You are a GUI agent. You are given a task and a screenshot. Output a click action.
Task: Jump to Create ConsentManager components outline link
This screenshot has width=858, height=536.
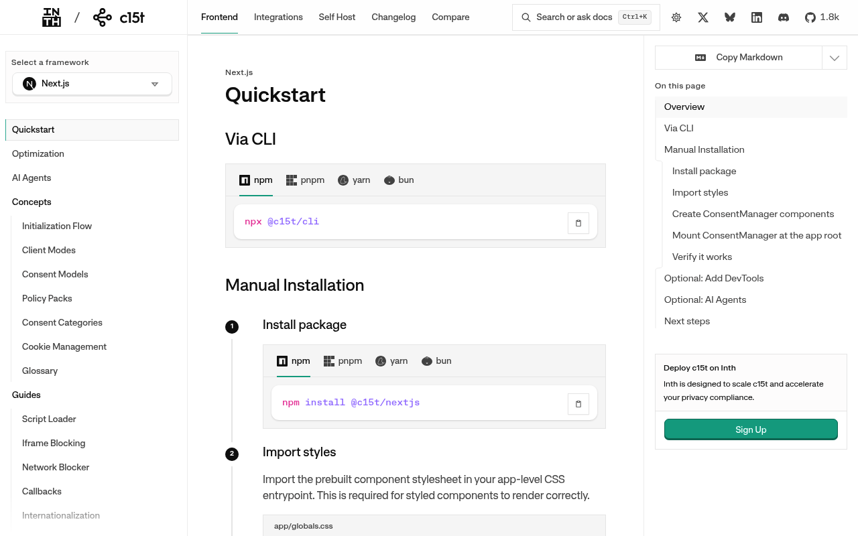click(753, 214)
